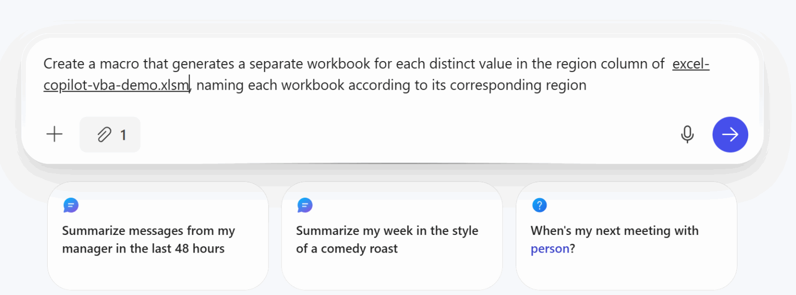Image resolution: width=796 pixels, height=295 pixels.
Task: Click the word "Create" starting the prompt
Action: tap(60, 64)
